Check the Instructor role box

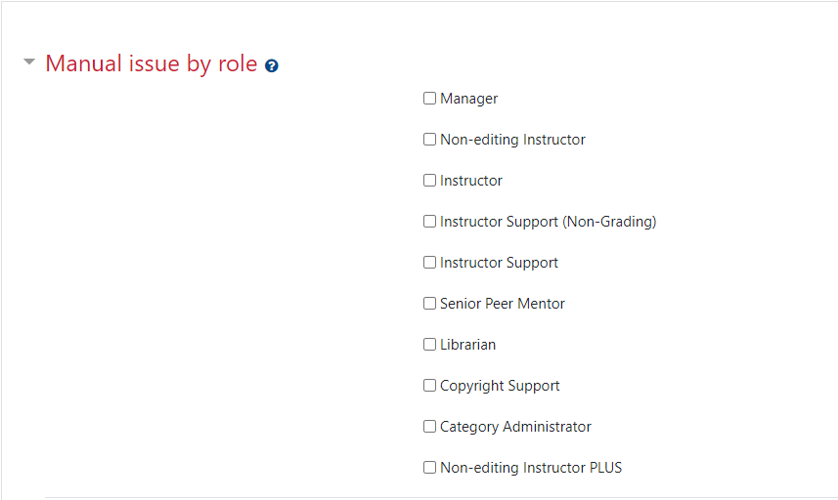(x=429, y=181)
